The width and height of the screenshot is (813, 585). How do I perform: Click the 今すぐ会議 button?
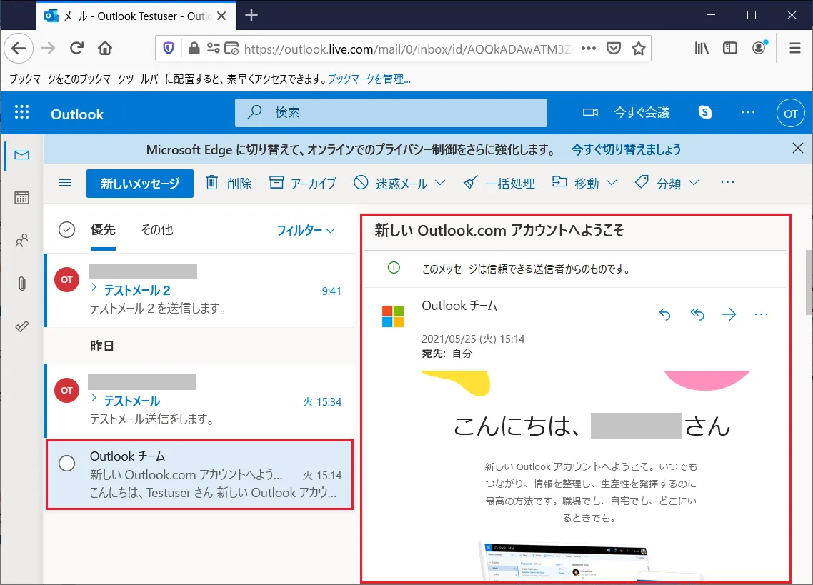(x=642, y=112)
